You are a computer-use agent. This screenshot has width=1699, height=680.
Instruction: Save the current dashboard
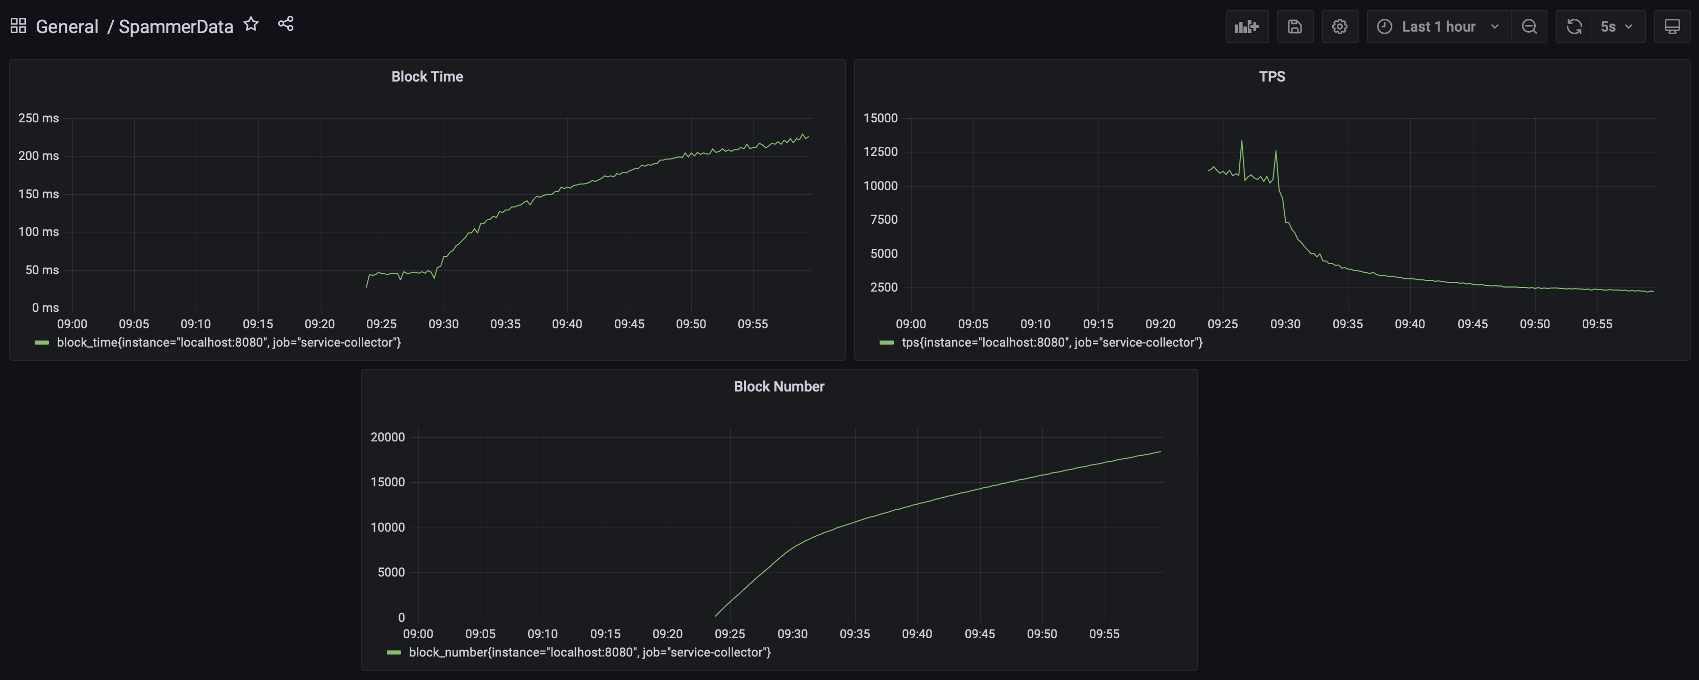(1295, 27)
